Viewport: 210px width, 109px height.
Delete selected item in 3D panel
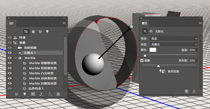point(58,94)
